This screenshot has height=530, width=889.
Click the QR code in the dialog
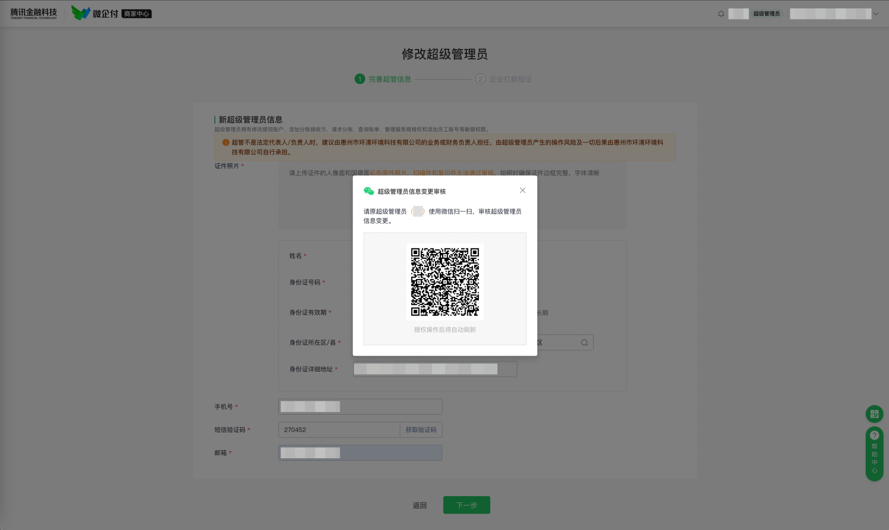coord(445,282)
